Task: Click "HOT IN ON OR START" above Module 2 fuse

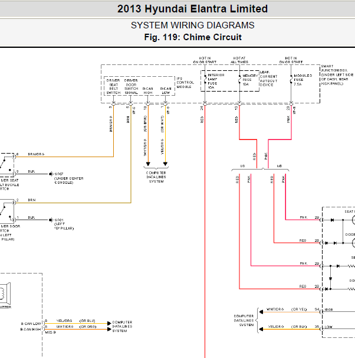Action: point(291,60)
